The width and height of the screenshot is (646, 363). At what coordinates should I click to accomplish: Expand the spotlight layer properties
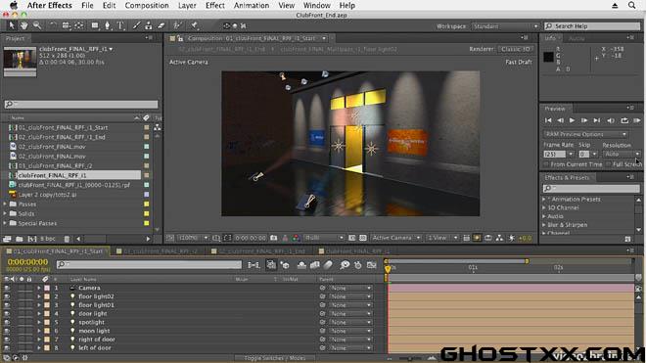coord(39,322)
